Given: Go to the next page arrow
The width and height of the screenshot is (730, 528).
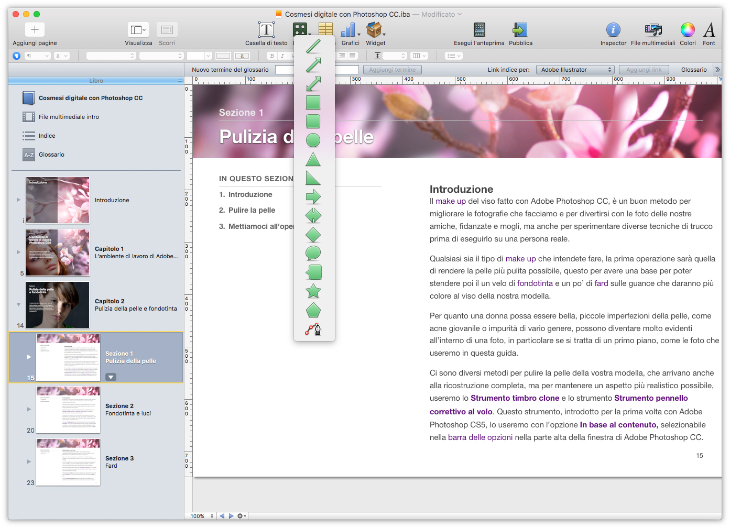Looking at the screenshot, I should [x=231, y=516].
